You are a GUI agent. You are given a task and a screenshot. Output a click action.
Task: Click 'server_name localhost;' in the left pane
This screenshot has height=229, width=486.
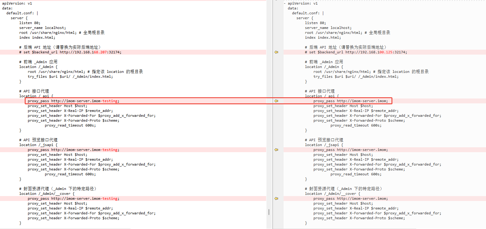click(x=43, y=28)
